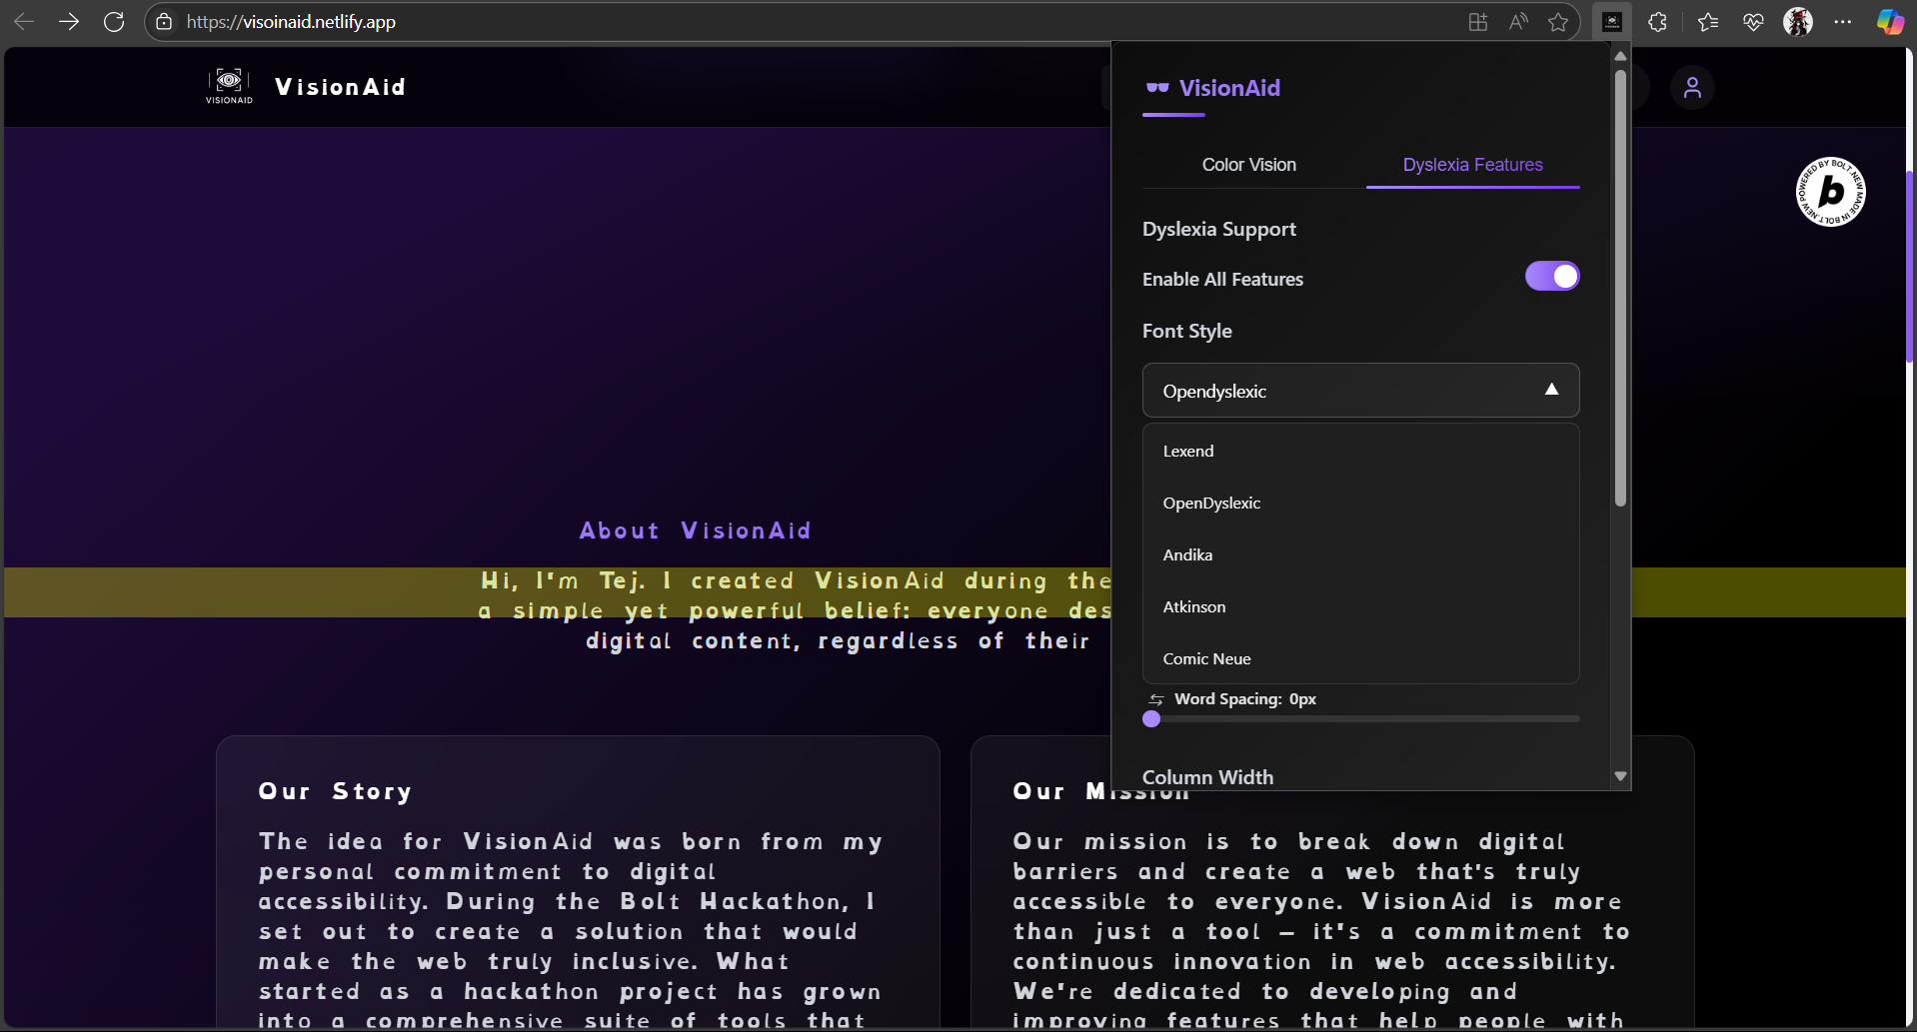Open Copilot in the browser toolbar
Screen dimensions: 1917x1032
click(1889, 21)
